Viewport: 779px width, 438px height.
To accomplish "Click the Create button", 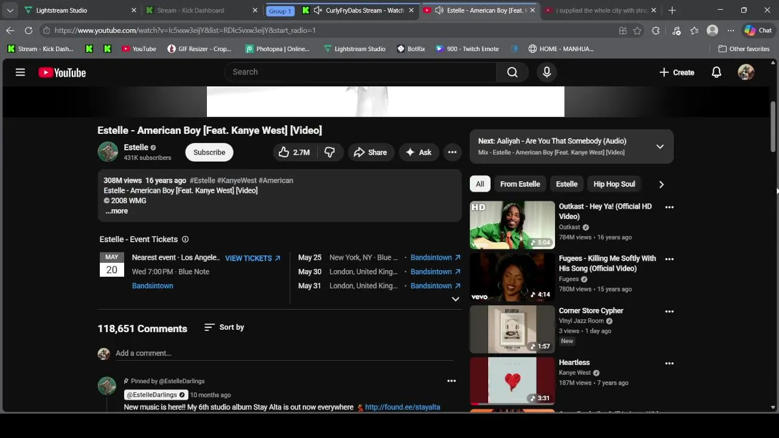I will click(x=677, y=72).
